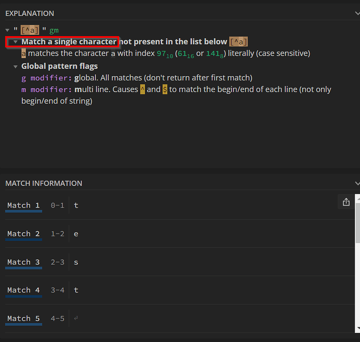Click the matched value "e" in Match 2

[76, 234]
